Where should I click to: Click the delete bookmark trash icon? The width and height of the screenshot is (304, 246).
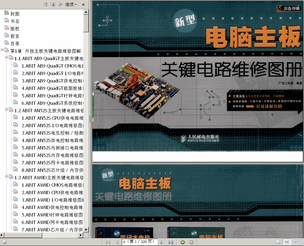click(46, 4)
